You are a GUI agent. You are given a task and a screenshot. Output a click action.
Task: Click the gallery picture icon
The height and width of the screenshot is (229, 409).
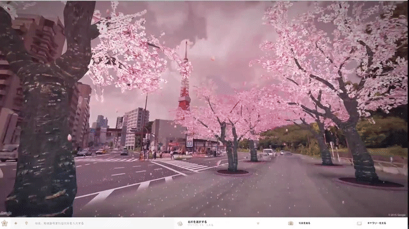click(360, 223)
